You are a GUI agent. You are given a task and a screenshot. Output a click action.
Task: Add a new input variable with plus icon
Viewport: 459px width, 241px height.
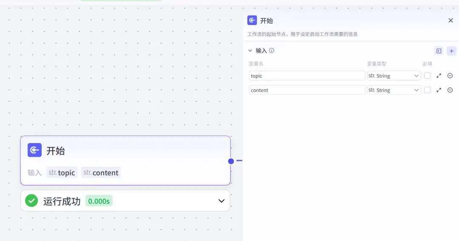coord(451,51)
